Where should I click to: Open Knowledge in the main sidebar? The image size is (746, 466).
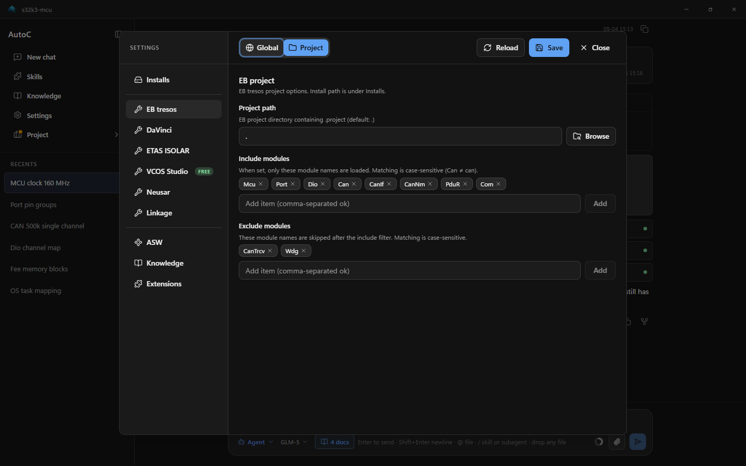pos(62,96)
